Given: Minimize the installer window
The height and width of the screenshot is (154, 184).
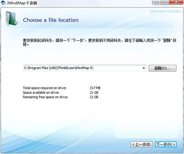Looking at the screenshot, I should coord(157,2).
